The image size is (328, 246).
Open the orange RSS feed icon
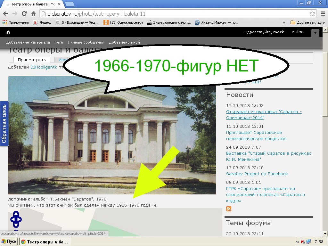(x=229, y=209)
